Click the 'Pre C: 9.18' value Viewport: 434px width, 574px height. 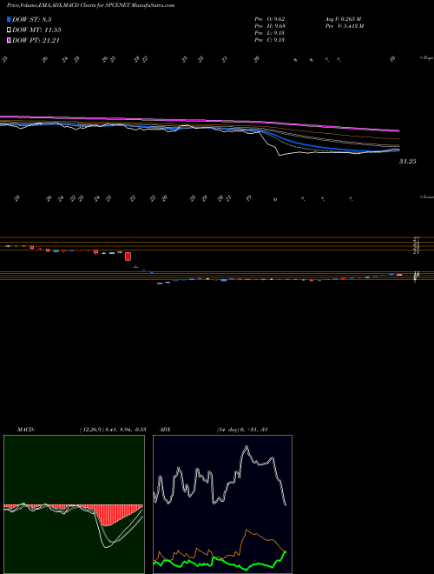270,40
